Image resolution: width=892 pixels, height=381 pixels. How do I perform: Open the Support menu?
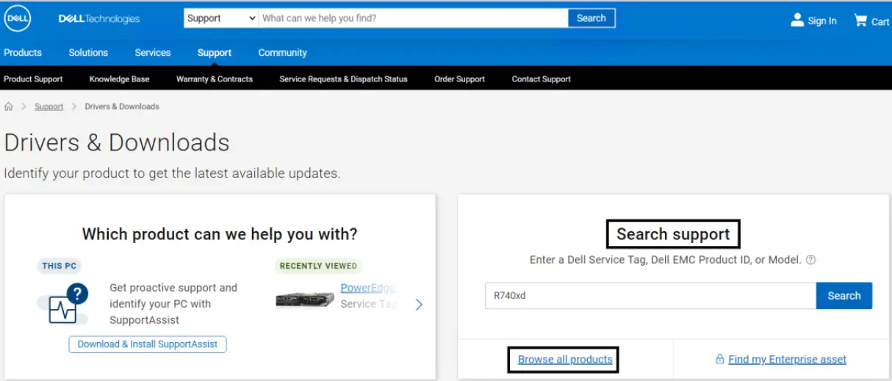coord(215,53)
